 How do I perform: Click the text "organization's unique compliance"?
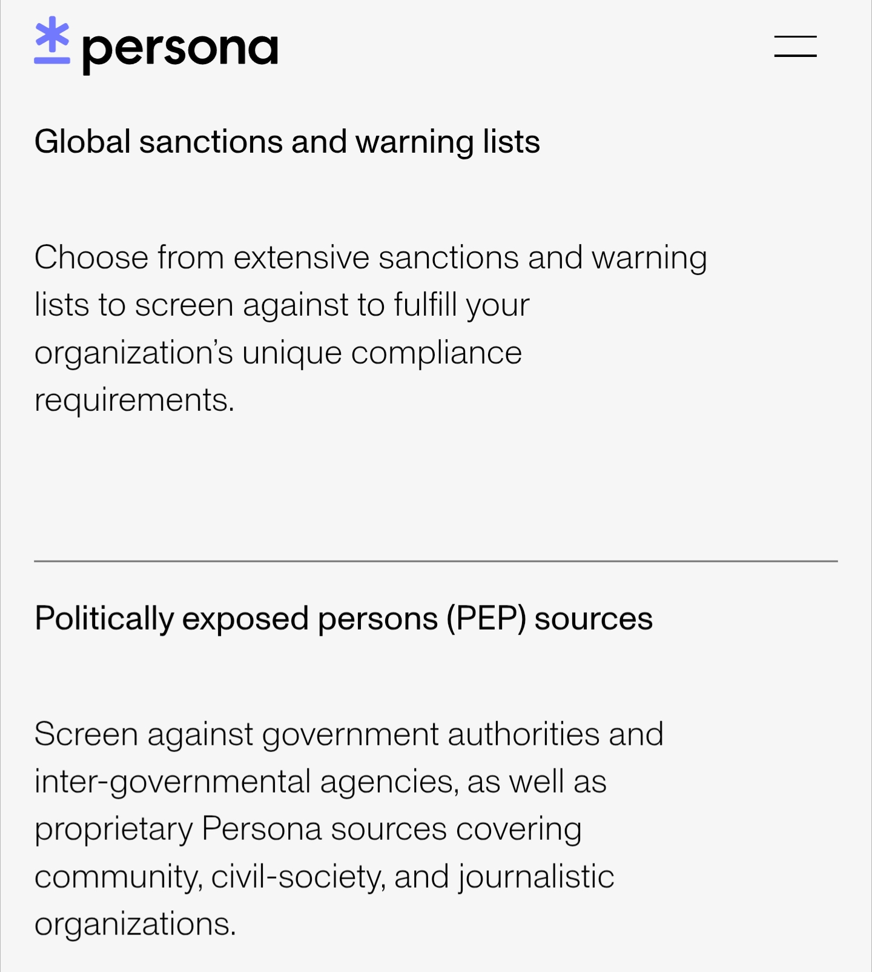pos(278,353)
